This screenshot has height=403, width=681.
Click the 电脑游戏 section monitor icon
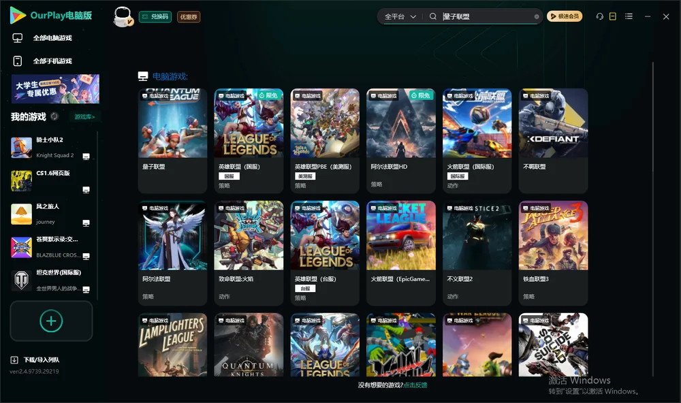(143, 76)
